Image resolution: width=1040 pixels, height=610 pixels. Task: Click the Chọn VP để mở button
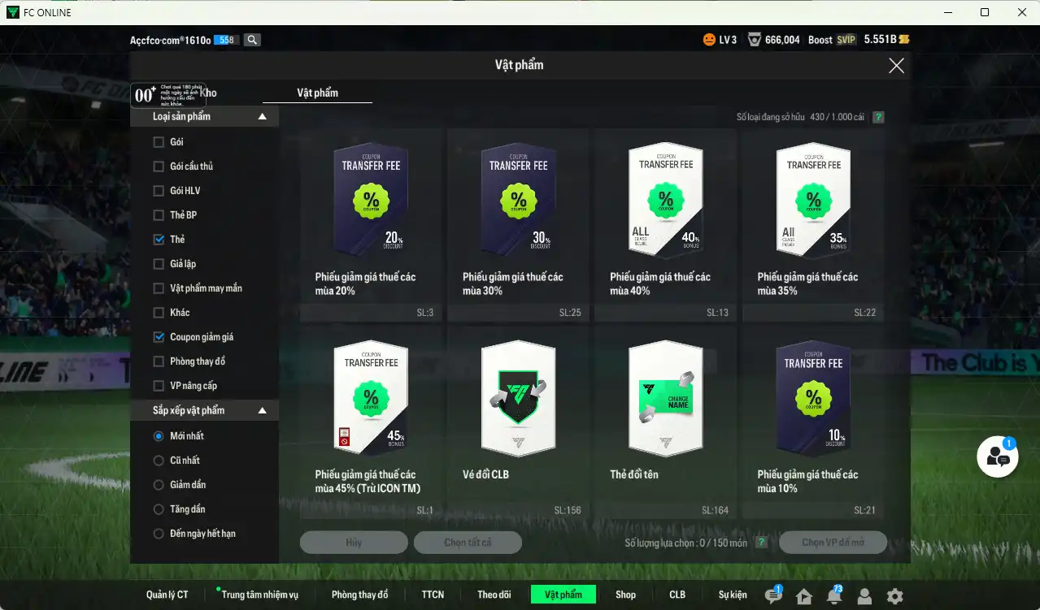[833, 543]
